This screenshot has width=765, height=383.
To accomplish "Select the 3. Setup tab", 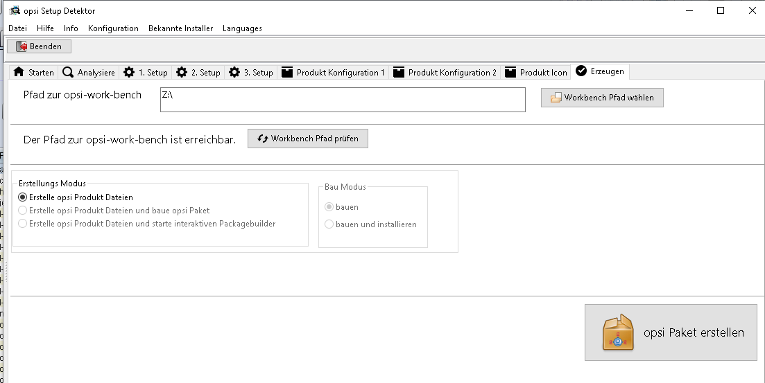I will point(250,72).
